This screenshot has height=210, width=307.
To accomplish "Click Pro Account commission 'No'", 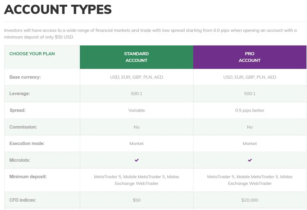I will pyautogui.click(x=250, y=127).
